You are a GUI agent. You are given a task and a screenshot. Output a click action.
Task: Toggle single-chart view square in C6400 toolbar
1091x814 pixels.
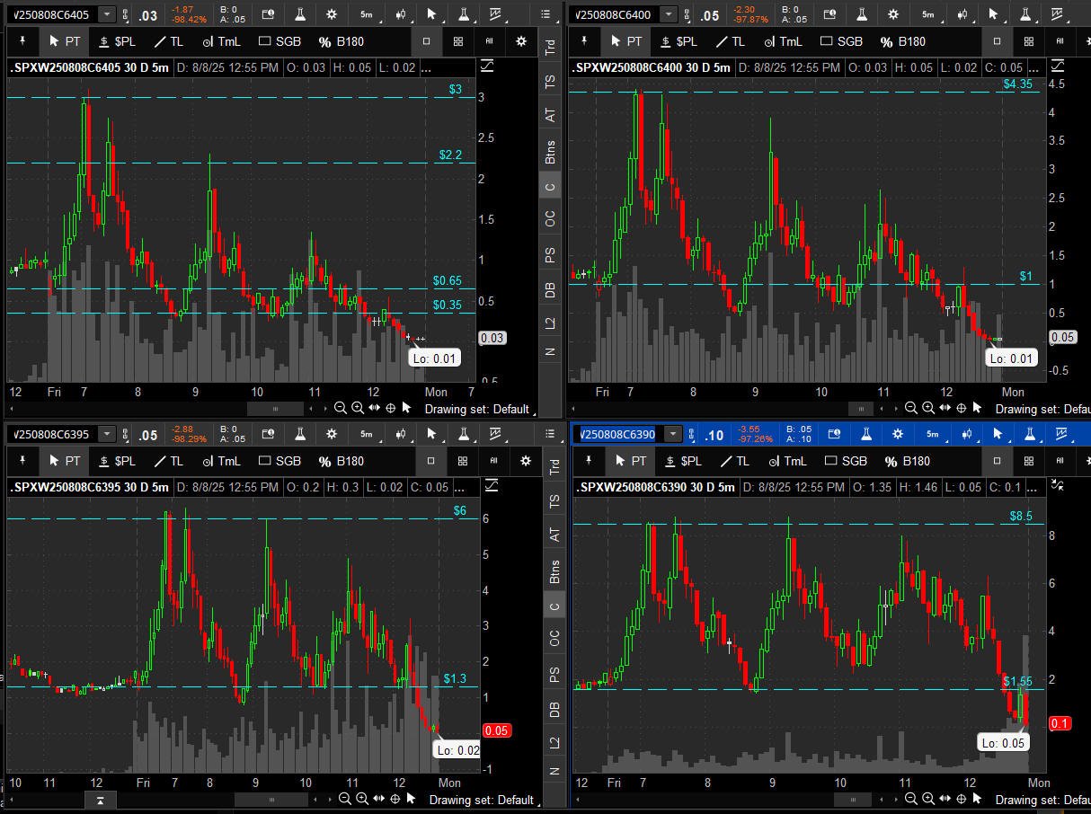coord(997,41)
